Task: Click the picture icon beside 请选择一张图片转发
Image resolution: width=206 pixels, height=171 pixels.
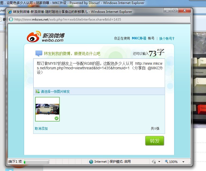Action: point(38,91)
